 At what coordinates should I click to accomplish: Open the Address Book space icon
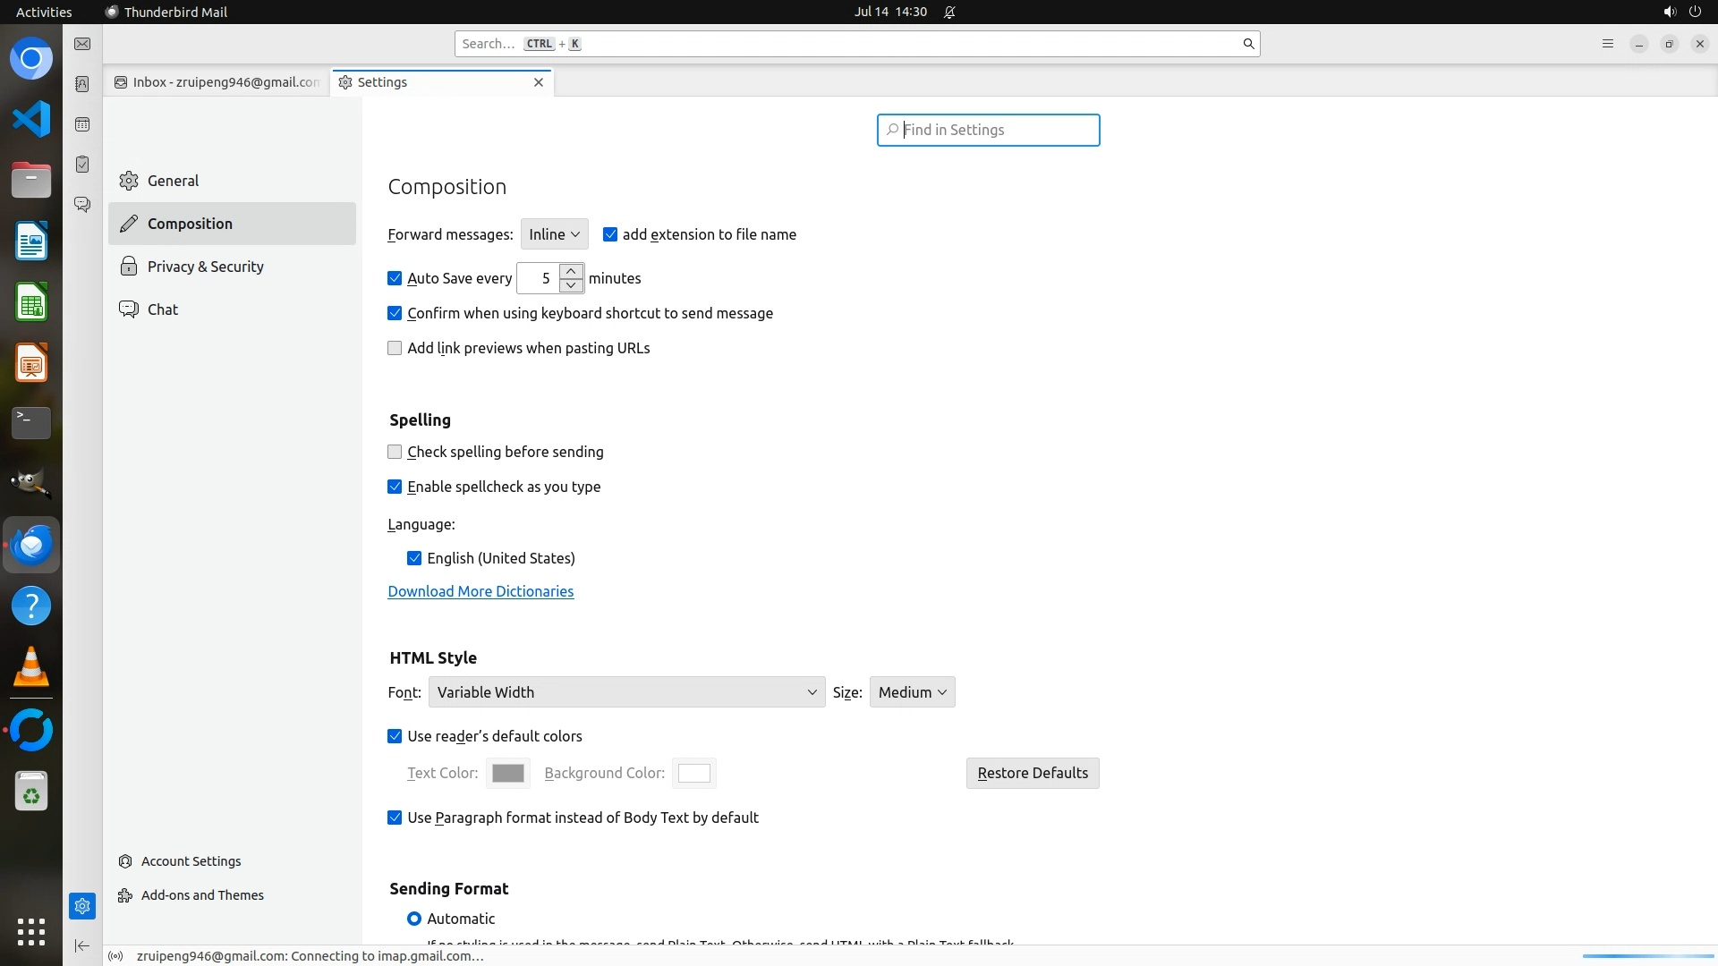[82, 84]
